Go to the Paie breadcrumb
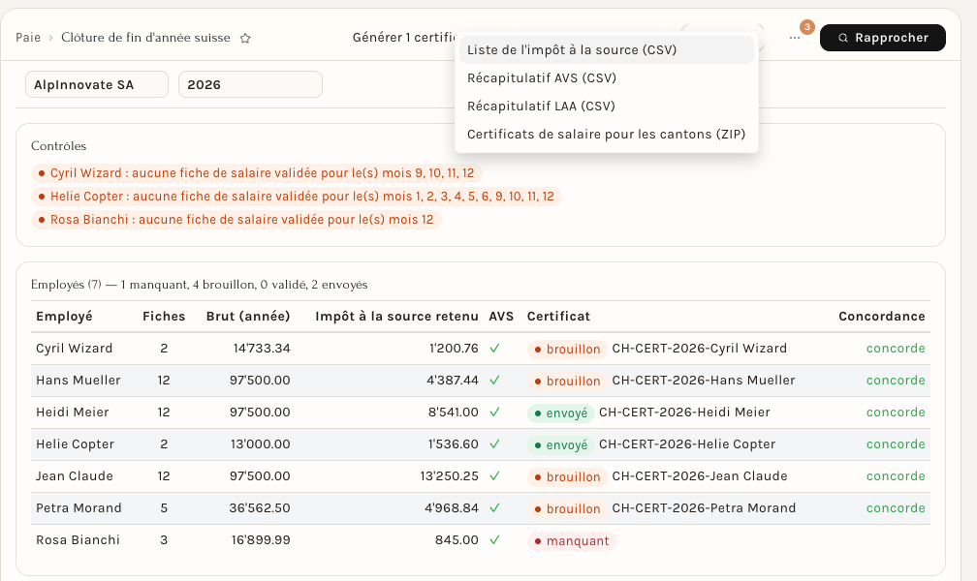This screenshot has width=977, height=581. (x=28, y=38)
